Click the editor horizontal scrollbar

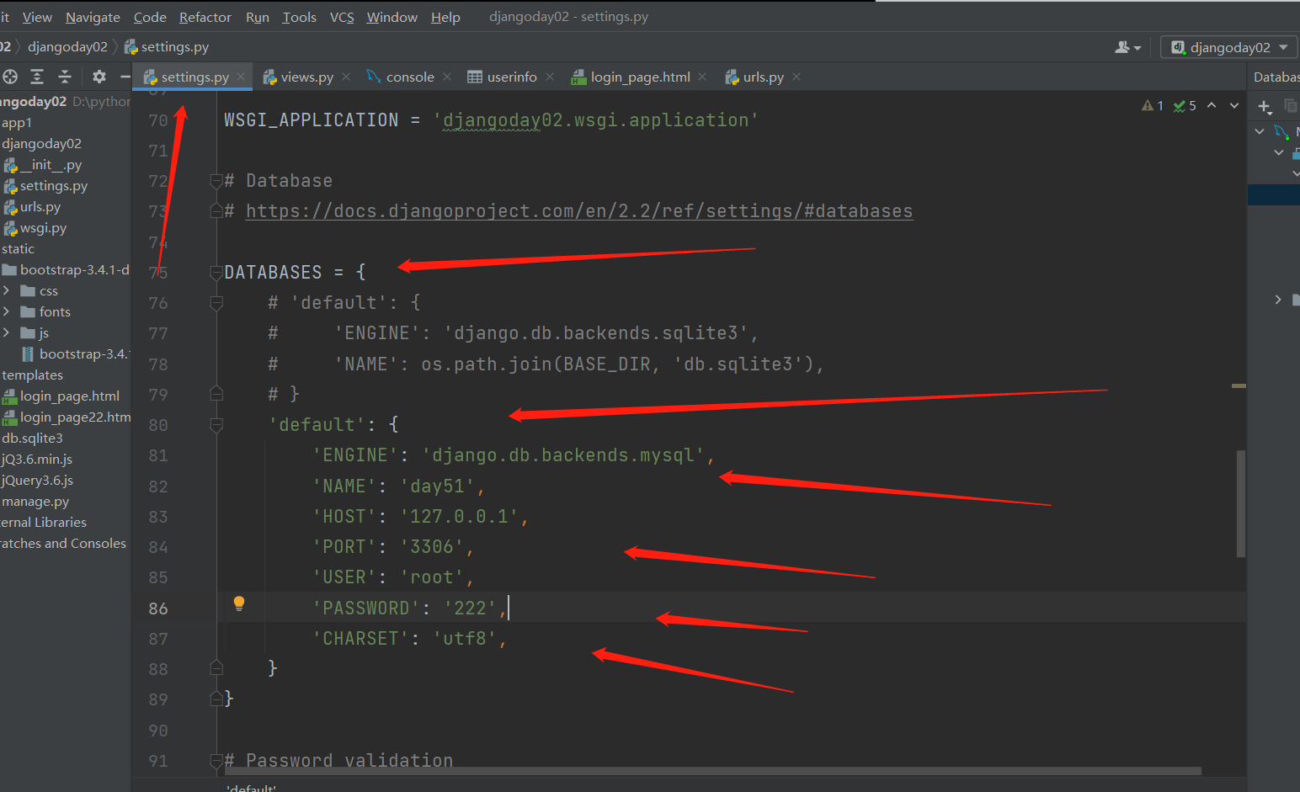coord(714,771)
